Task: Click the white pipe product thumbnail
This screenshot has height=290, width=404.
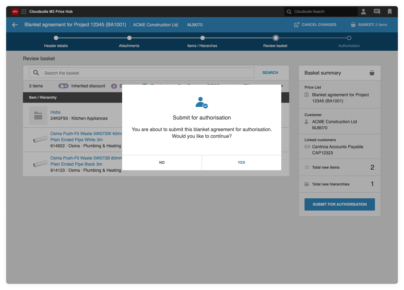Action: 40,140
